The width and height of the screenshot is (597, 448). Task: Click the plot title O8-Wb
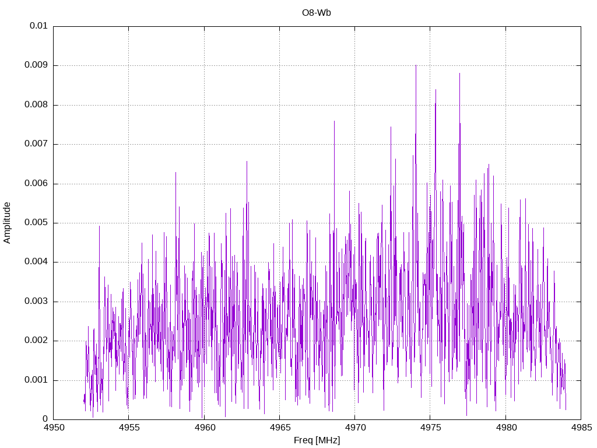pyautogui.click(x=317, y=13)
